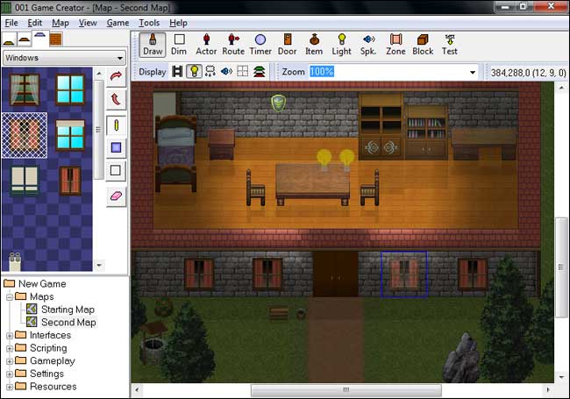The height and width of the screenshot is (399, 570).
Task: Expand the Scripting folder
Action: pos(10,348)
